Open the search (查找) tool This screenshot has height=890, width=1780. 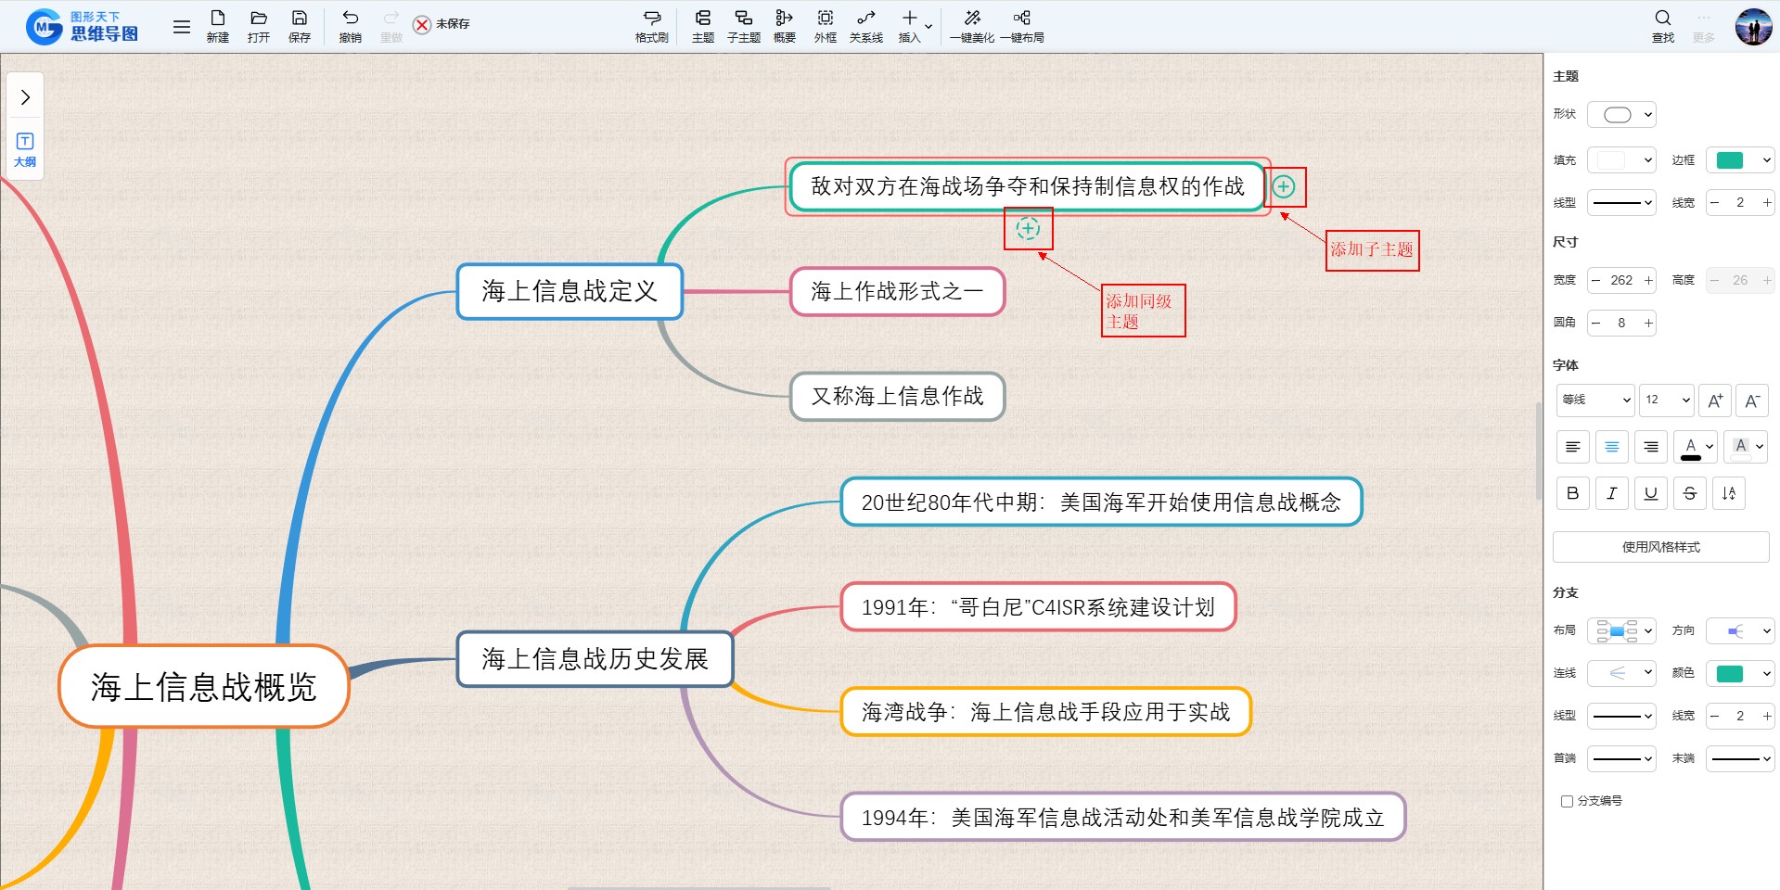coord(1662,25)
